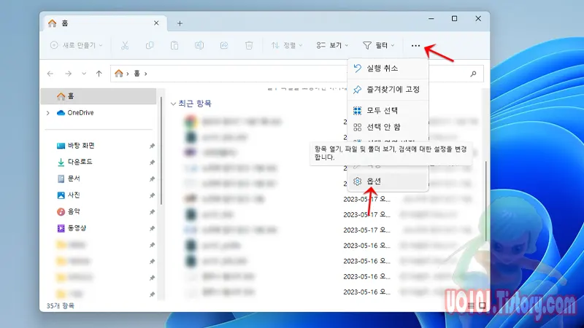The width and height of the screenshot is (584, 328).
Task: Choose 즐겨찾기에 고정 from the menu
Action: (388, 89)
